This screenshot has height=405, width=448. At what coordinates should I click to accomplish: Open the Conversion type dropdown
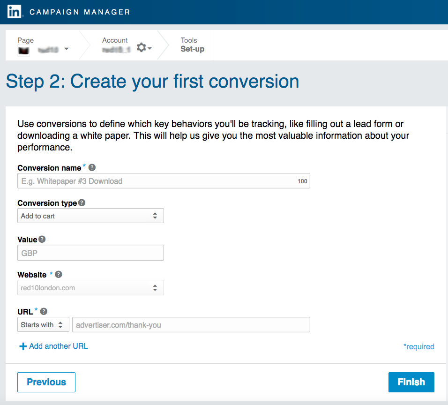pos(90,216)
